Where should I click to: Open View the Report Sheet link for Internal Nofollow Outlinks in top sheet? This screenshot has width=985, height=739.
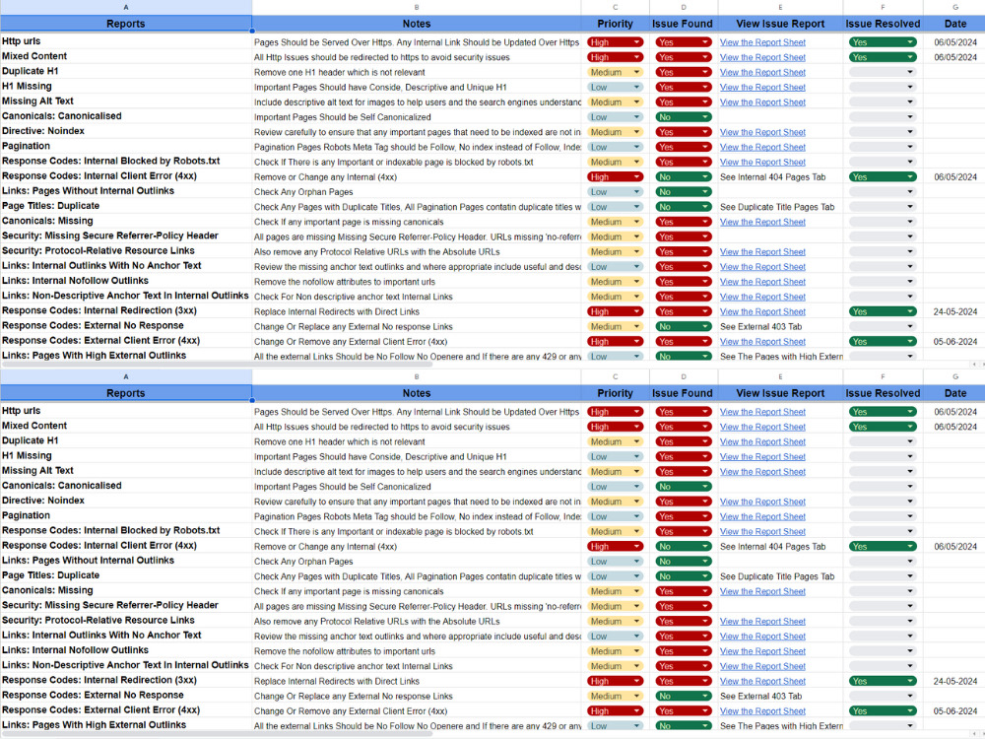pos(762,282)
